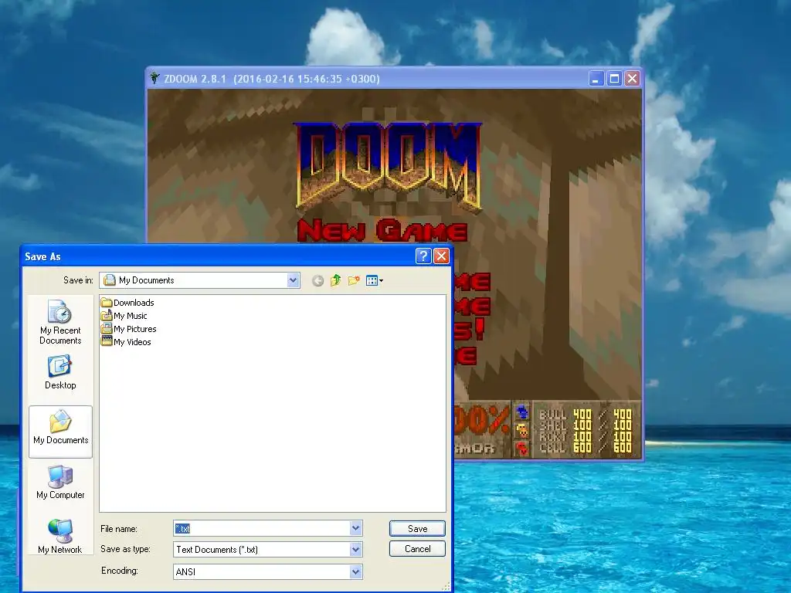
Task: Expand the File name dropdown arrow
Action: click(355, 528)
